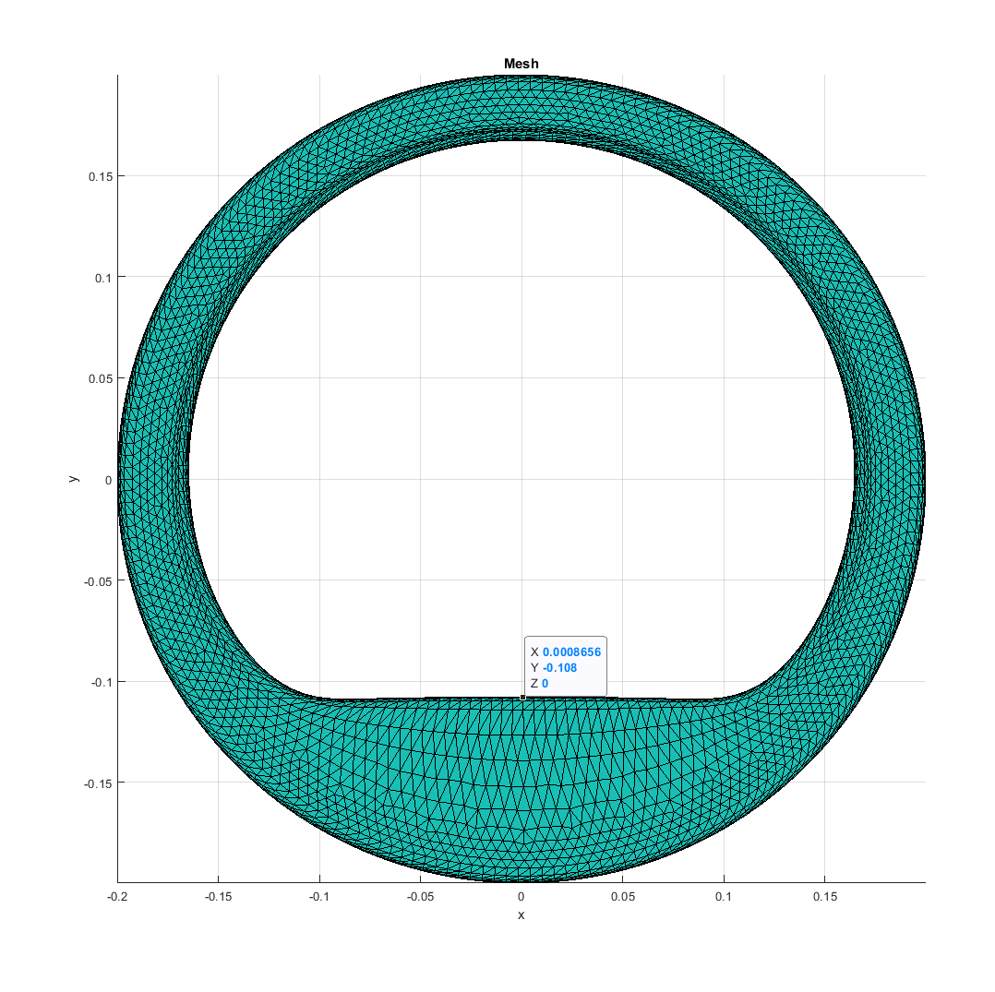Click the Z value row in data tip

click(540, 683)
